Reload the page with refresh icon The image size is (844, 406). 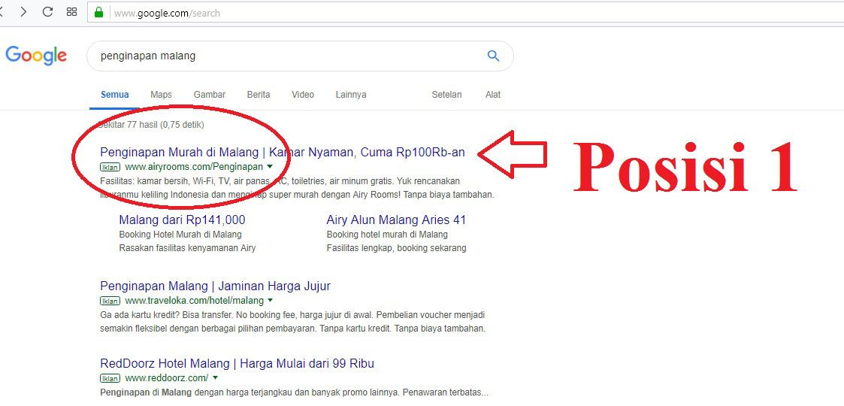[x=47, y=12]
